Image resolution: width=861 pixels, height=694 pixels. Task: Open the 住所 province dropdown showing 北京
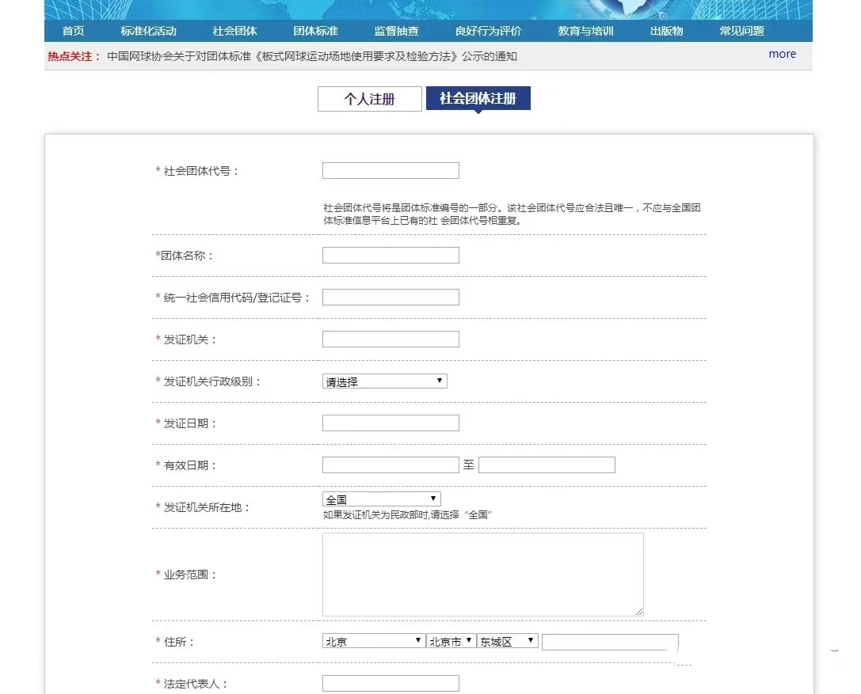pos(373,641)
